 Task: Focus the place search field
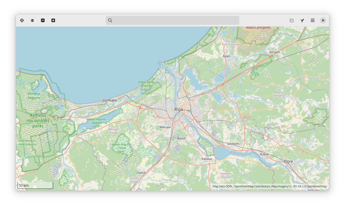click(175, 20)
